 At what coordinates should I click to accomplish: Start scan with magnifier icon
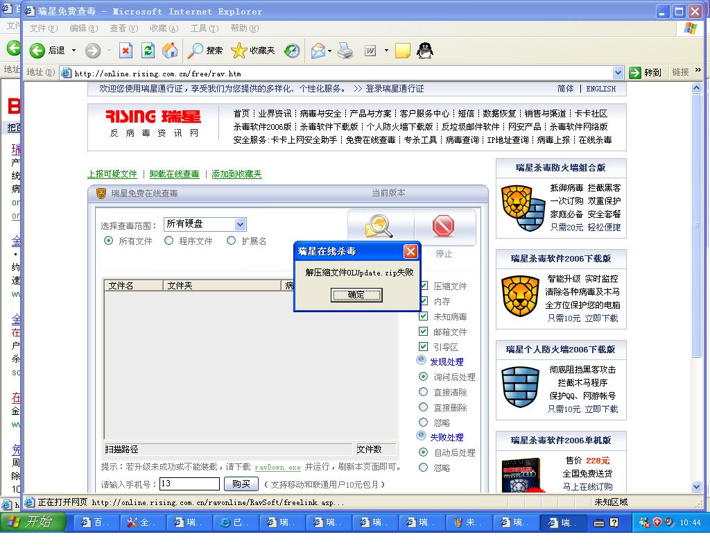point(379,227)
